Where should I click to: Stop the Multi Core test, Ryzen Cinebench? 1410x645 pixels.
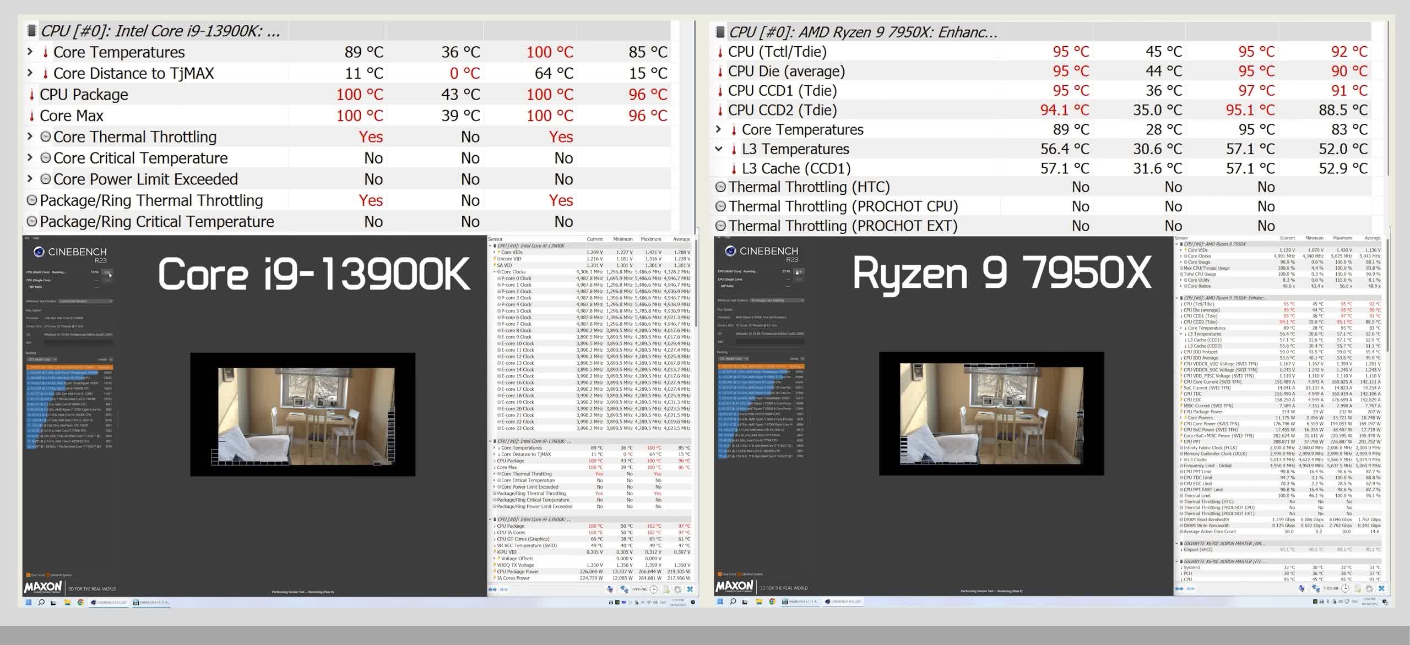click(799, 271)
